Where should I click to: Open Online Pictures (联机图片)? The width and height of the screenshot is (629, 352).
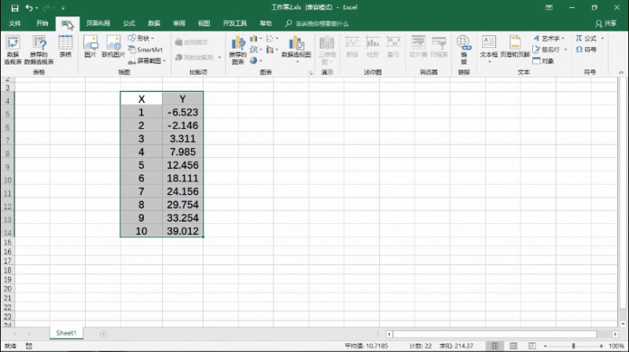(x=113, y=46)
